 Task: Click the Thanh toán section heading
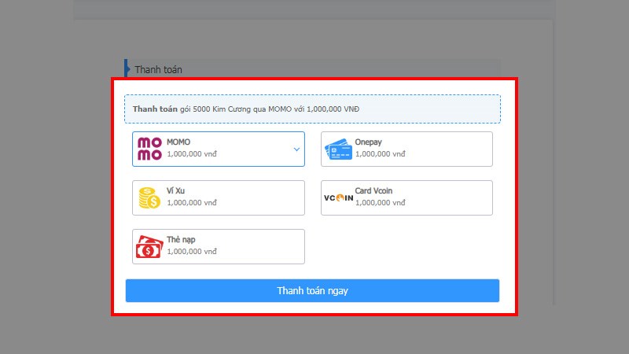pyautogui.click(x=159, y=69)
